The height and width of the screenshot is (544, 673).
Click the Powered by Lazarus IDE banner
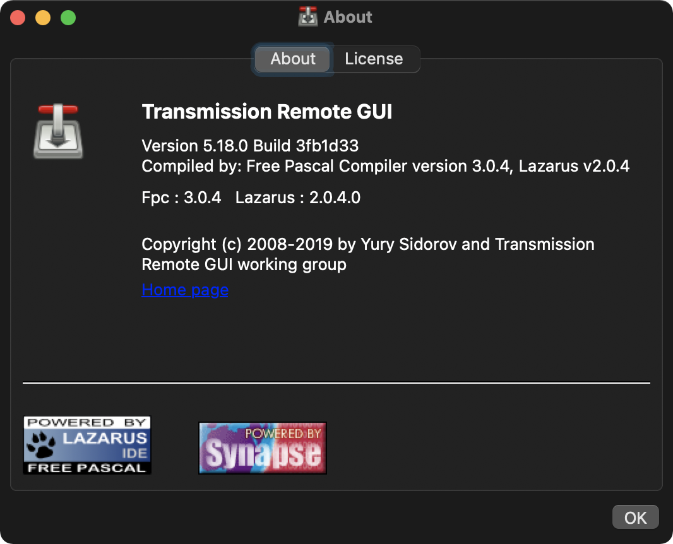coord(86,444)
